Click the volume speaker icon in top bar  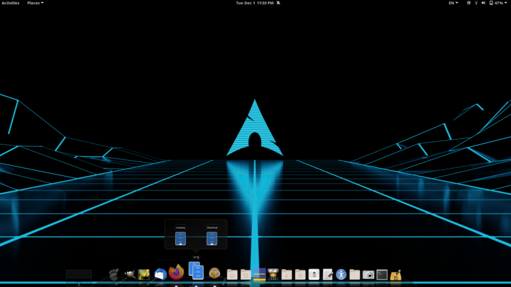(483, 3)
